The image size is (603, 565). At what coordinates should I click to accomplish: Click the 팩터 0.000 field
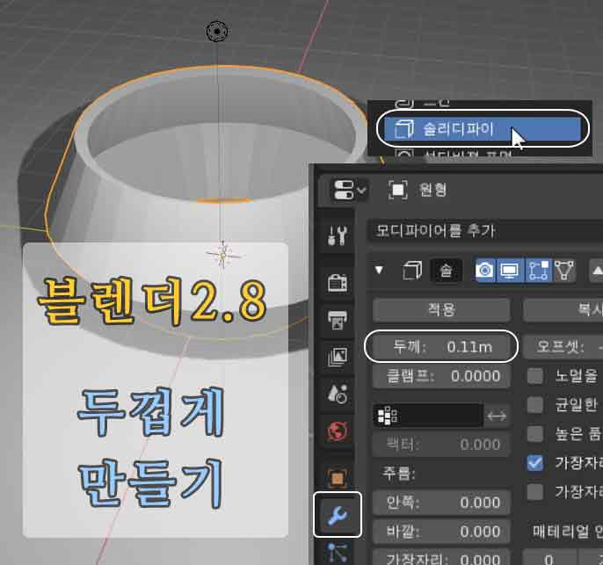tap(441, 445)
